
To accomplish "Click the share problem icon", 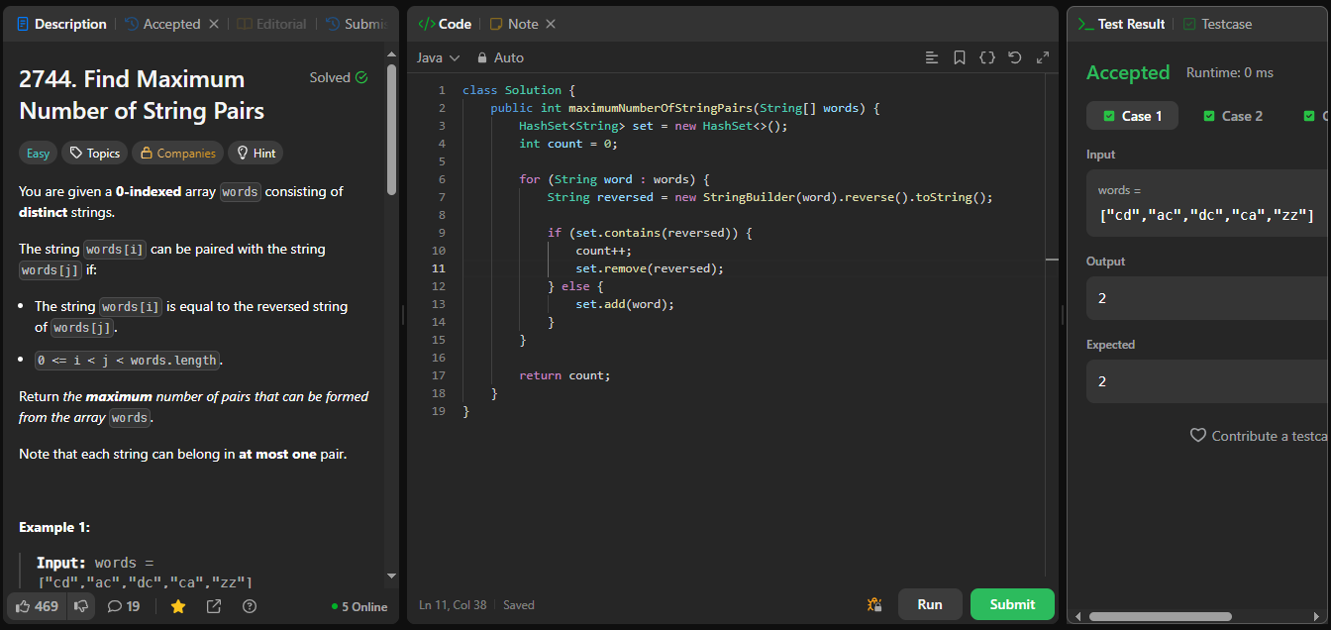I will (x=214, y=606).
